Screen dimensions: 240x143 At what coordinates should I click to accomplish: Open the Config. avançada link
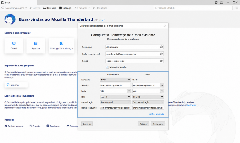[x=156, y=114]
